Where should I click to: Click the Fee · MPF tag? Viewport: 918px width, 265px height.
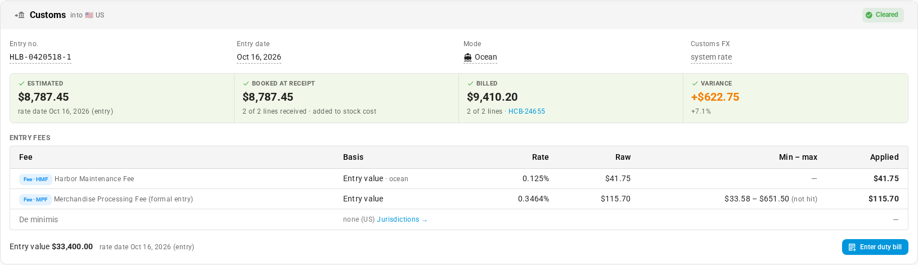[35, 200]
